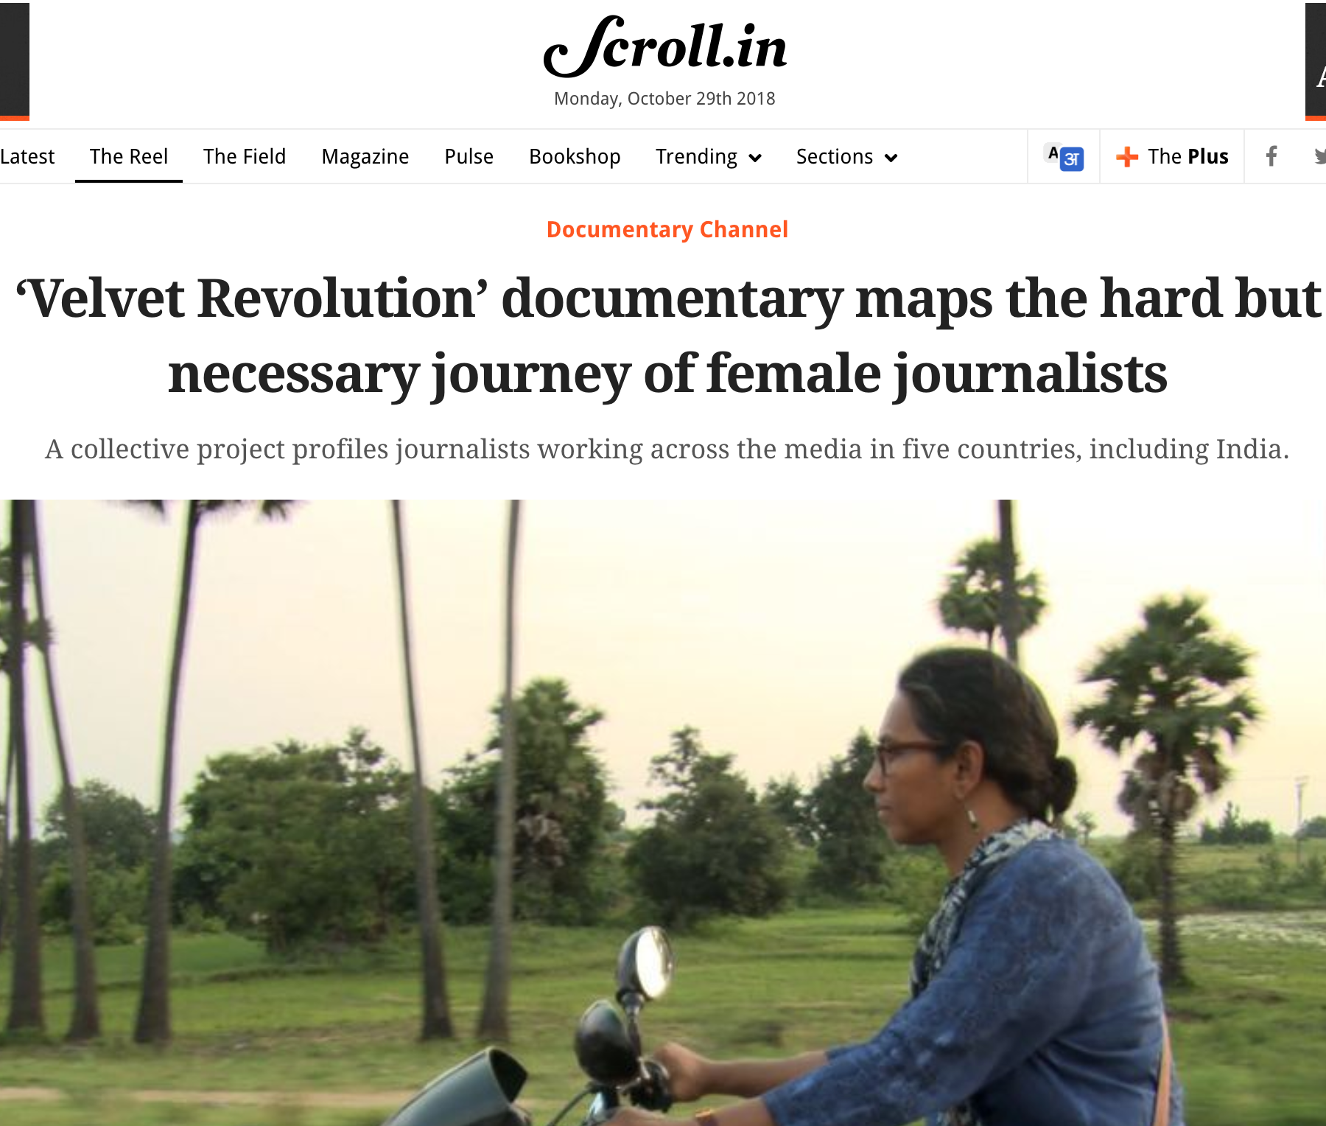Image resolution: width=1326 pixels, height=1126 pixels.
Task: Click the orange plus icon beside The Plus
Action: [1127, 156]
